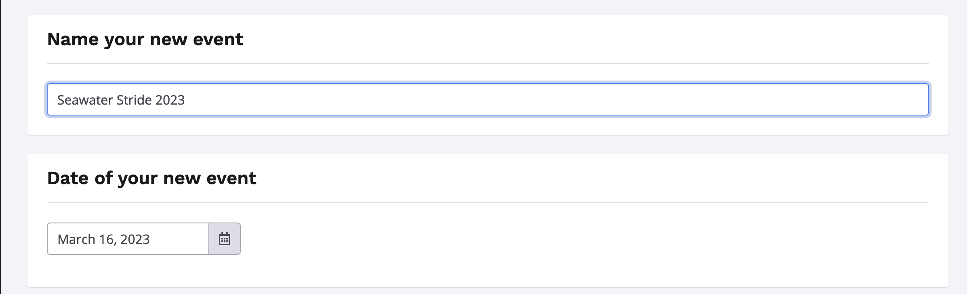Click empty right end of name field
Viewport: 967px width, 294px height.
coord(848,100)
